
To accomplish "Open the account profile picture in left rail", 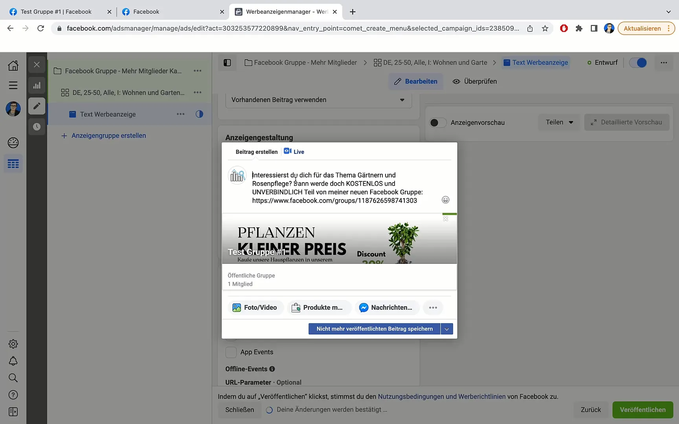I will [13, 109].
